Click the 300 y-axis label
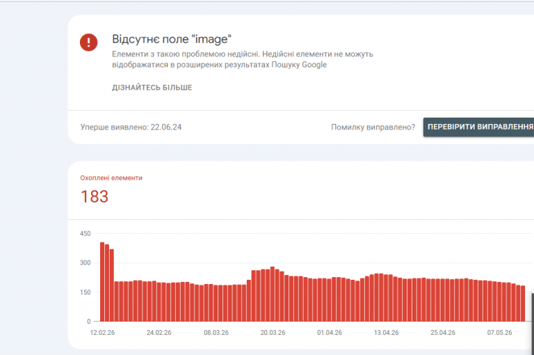 tap(85, 263)
